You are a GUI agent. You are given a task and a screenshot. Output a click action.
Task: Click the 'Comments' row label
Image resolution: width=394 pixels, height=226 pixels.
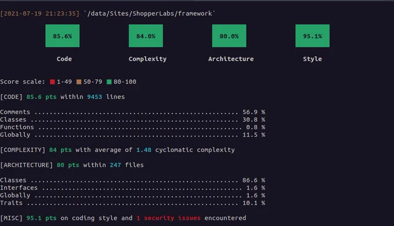15,112
